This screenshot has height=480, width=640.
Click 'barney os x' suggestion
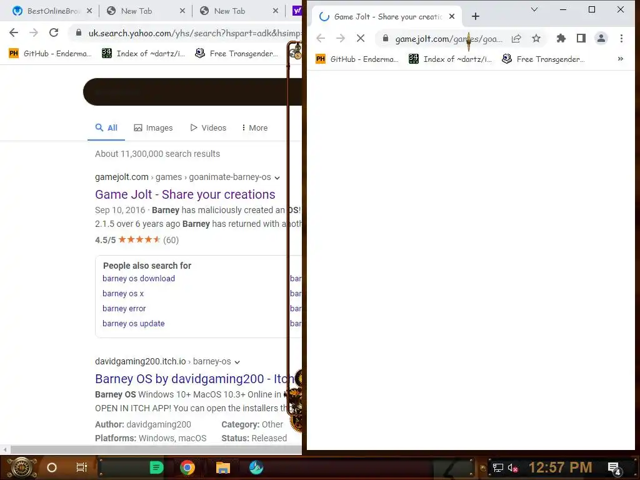123,294
